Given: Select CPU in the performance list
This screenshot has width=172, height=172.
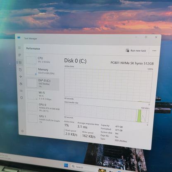Looking at the screenshot, I should [x=43, y=60].
